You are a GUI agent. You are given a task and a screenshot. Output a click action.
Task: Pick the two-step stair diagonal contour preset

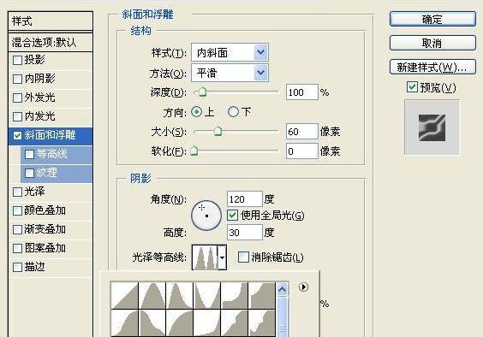pyautogui.click(x=235, y=323)
